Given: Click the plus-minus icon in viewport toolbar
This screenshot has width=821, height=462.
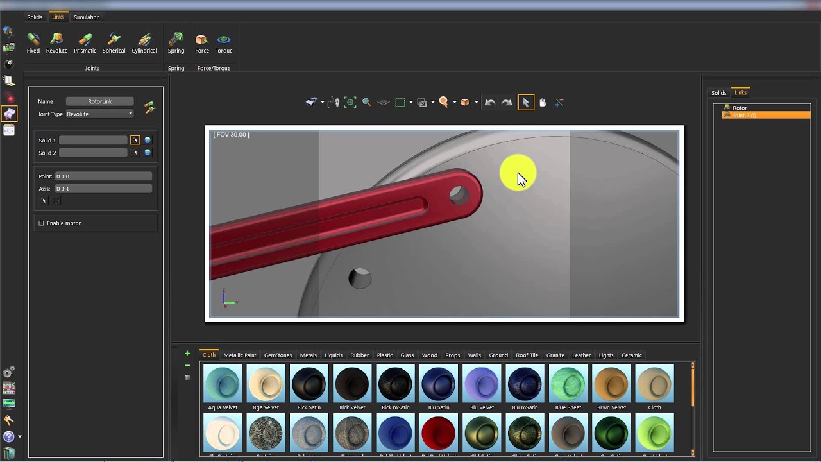Looking at the screenshot, I should pyautogui.click(x=559, y=102).
